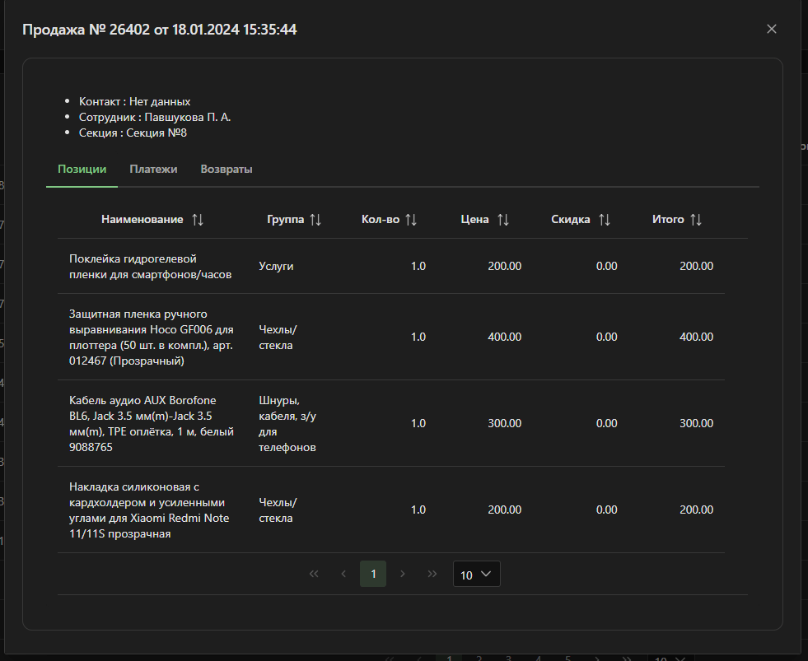Switch to the Позиции tab
The height and width of the screenshot is (661, 808).
(x=82, y=170)
